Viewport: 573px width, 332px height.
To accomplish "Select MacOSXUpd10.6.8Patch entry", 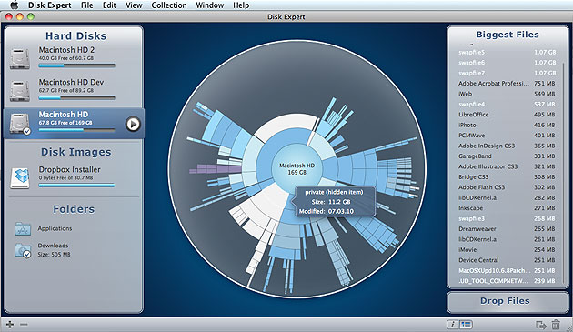I will (508, 270).
